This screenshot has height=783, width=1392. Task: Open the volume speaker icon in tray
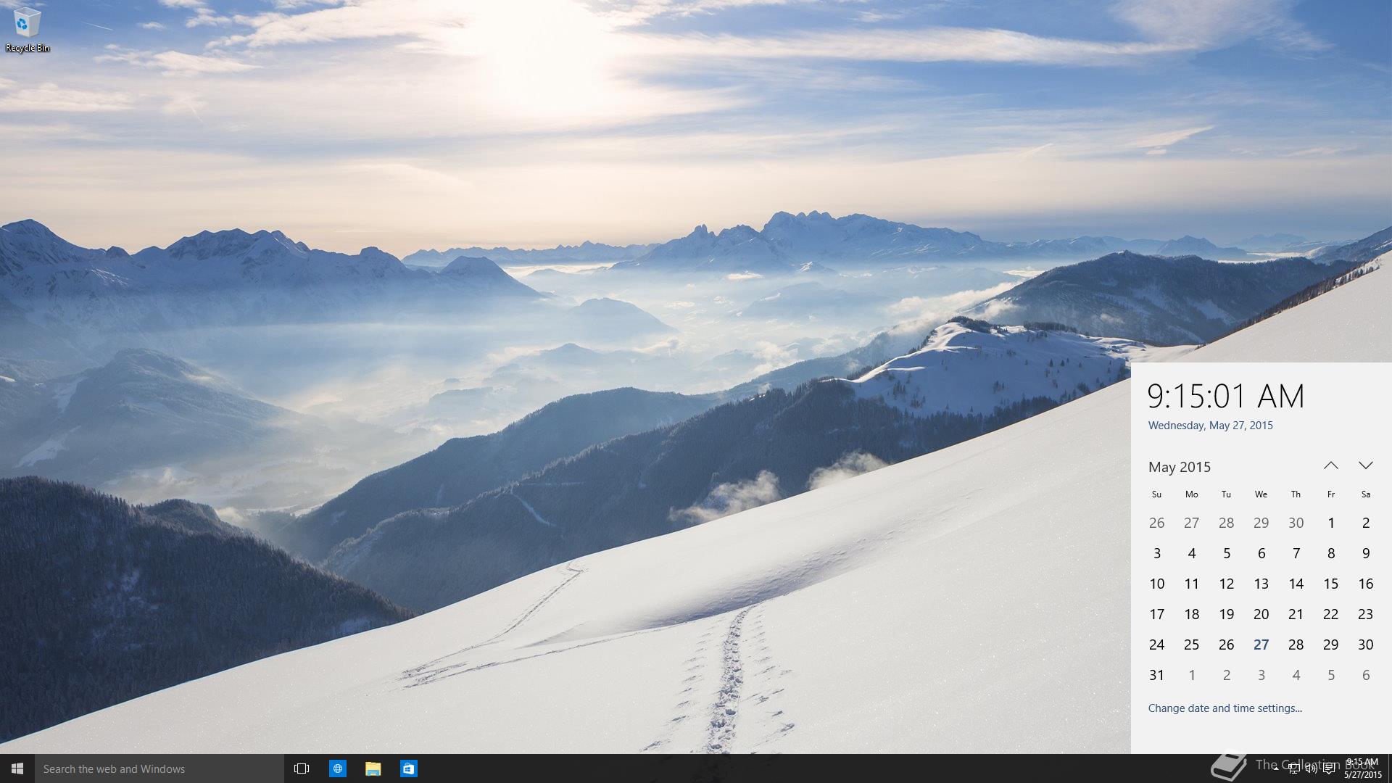click(x=1312, y=769)
